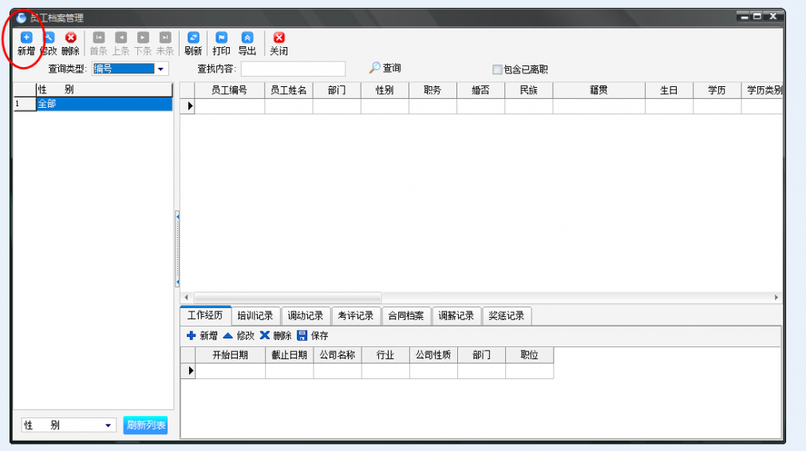Click the scrollbar left arrow of employee grid

point(186,298)
